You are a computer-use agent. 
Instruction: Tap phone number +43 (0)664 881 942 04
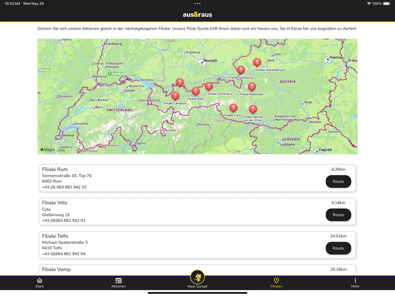point(64,254)
